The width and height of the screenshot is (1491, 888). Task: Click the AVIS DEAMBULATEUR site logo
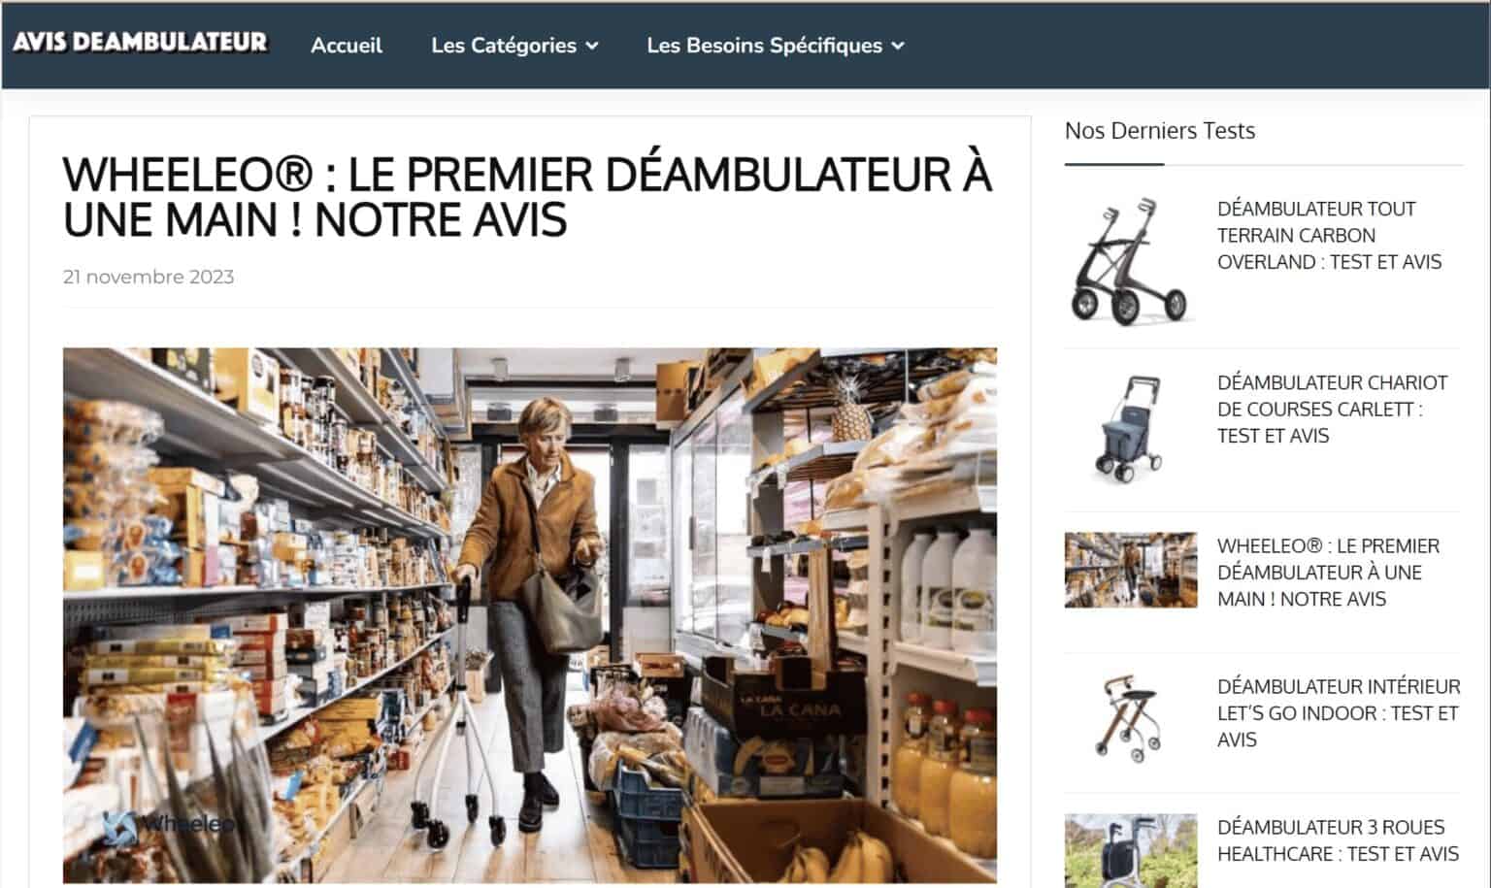tap(140, 43)
